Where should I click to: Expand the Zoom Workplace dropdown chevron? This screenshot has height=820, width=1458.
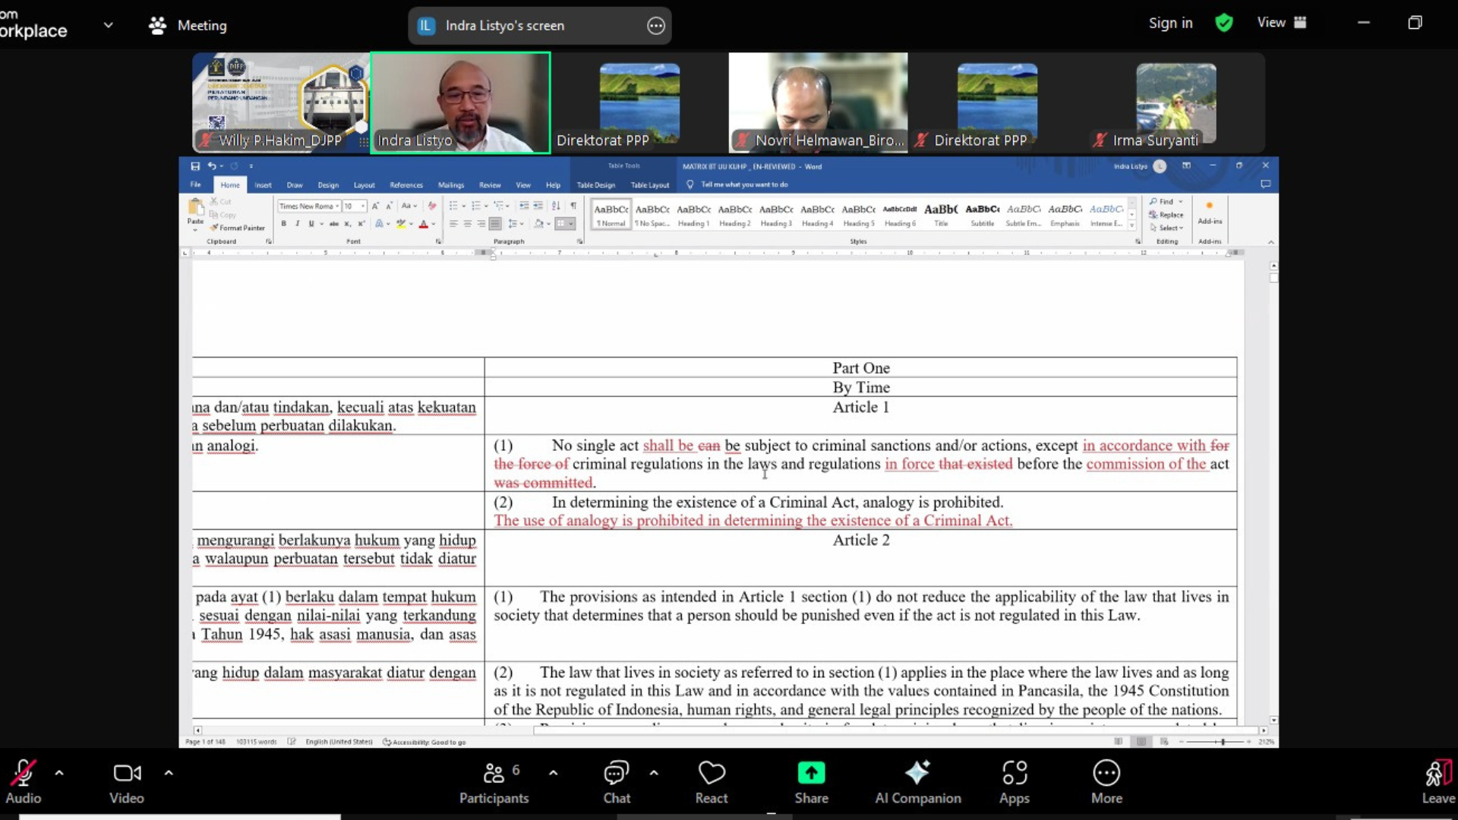109,25
